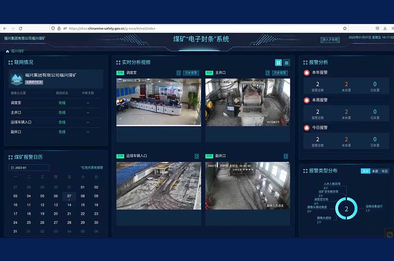The image size is (394, 261).
Task: Switch video panel to nine-grid layout
Action: point(286,63)
